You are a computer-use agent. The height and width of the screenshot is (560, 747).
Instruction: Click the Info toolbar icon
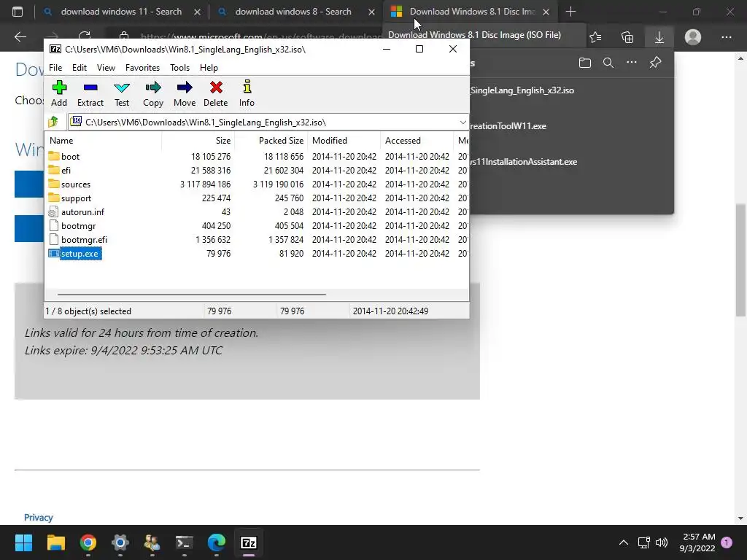(x=247, y=93)
